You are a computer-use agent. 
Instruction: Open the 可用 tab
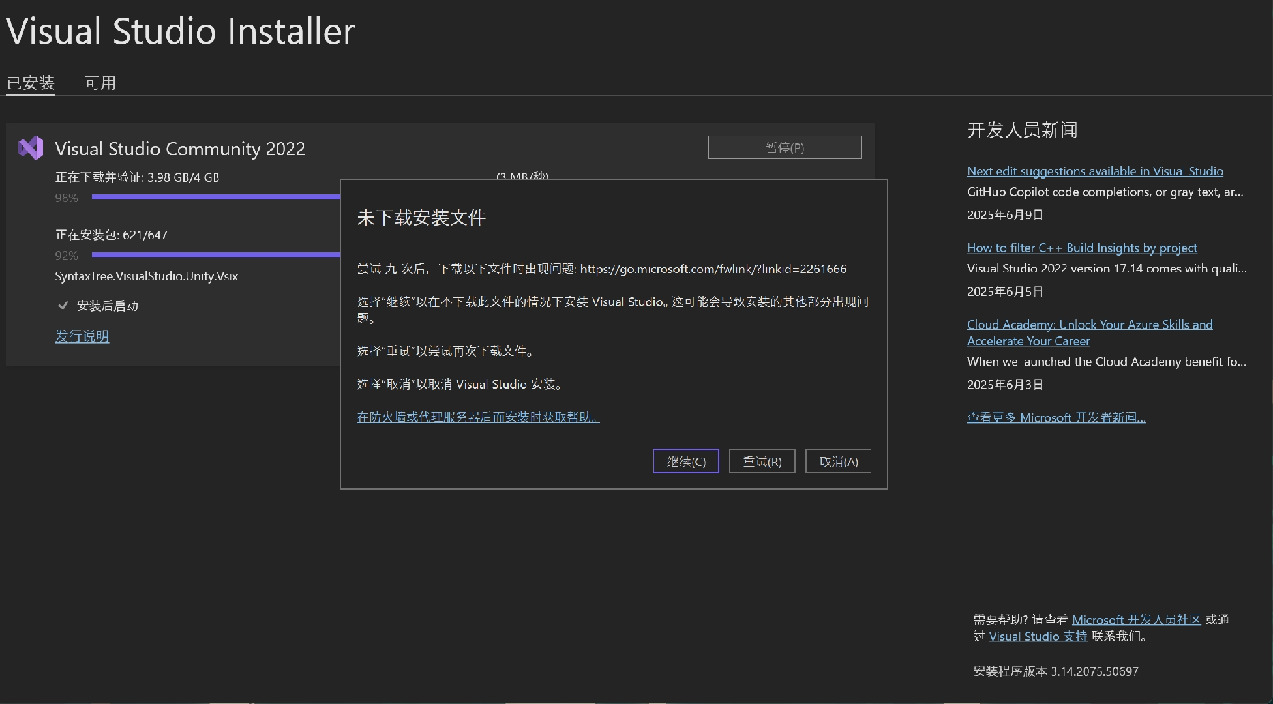tap(100, 83)
